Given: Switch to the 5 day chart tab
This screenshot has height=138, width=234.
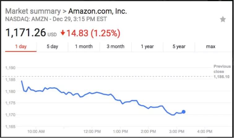Looking at the screenshot, I should coord(52,47).
